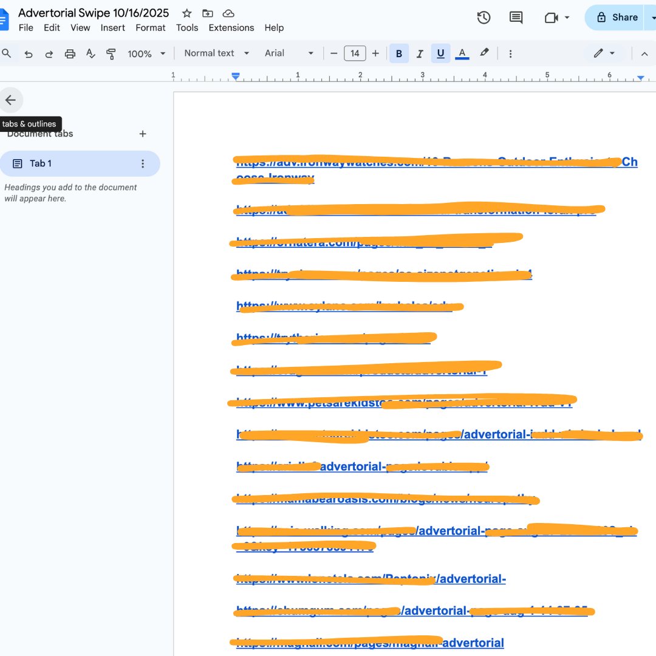Click the Print icon
This screenshot has width=656, height=656.
tap(70, 53)
